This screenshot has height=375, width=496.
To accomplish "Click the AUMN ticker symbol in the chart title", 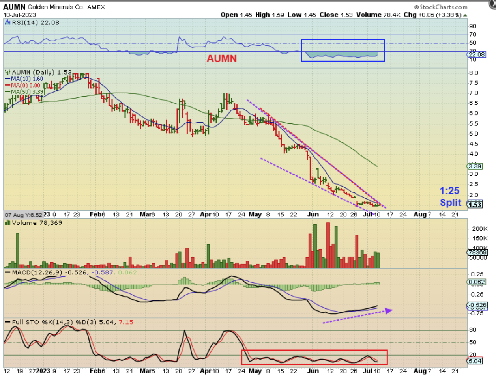I will (x=15, y=7).
